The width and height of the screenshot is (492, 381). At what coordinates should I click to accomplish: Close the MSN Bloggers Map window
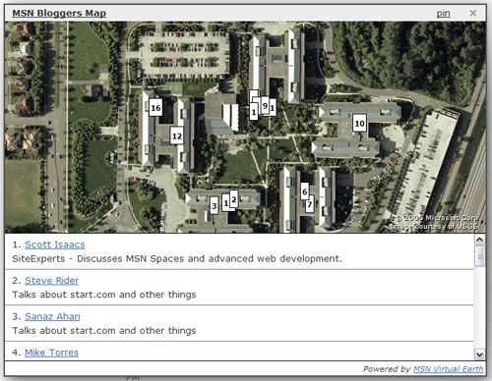pyautogui.click(x=473, y=13)
